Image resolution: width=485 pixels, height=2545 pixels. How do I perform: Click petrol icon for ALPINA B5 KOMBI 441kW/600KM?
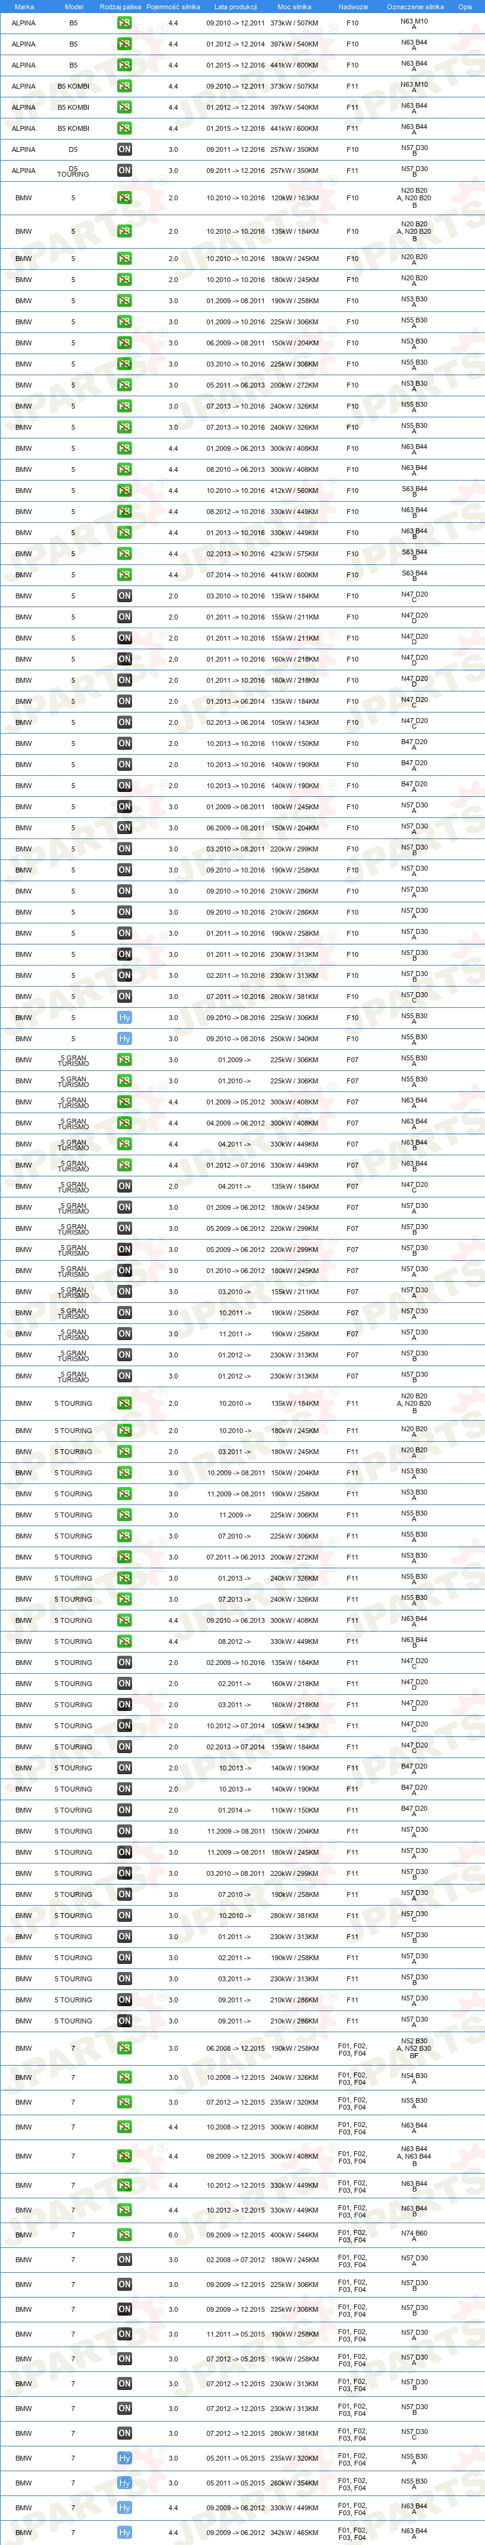[125, 128]
